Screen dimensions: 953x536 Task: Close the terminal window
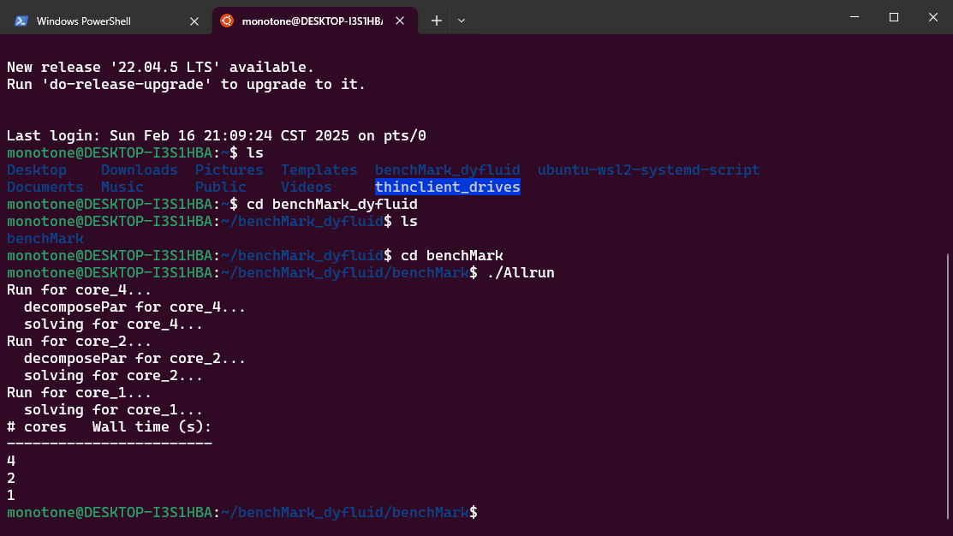933,17
